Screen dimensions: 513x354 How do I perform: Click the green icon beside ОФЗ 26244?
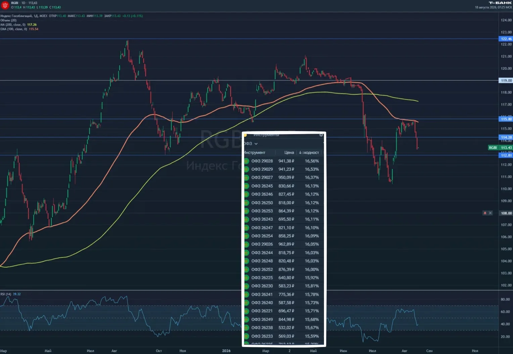pos(246,253)
